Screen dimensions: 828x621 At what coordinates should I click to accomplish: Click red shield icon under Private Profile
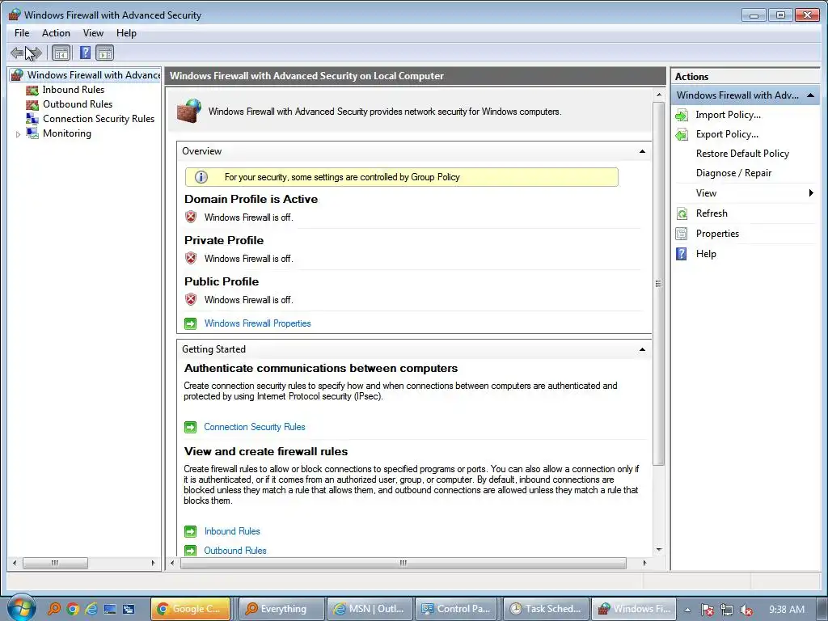[x=191, y=258]
